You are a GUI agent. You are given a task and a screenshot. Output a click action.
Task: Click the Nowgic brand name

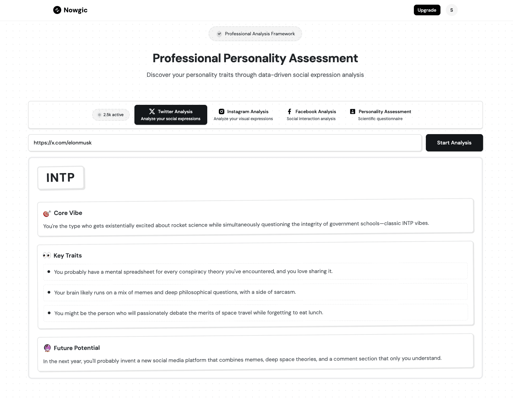pos(76,10)
